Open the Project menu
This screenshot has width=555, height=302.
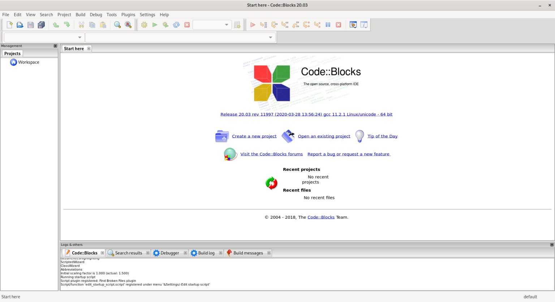[64, 15]
